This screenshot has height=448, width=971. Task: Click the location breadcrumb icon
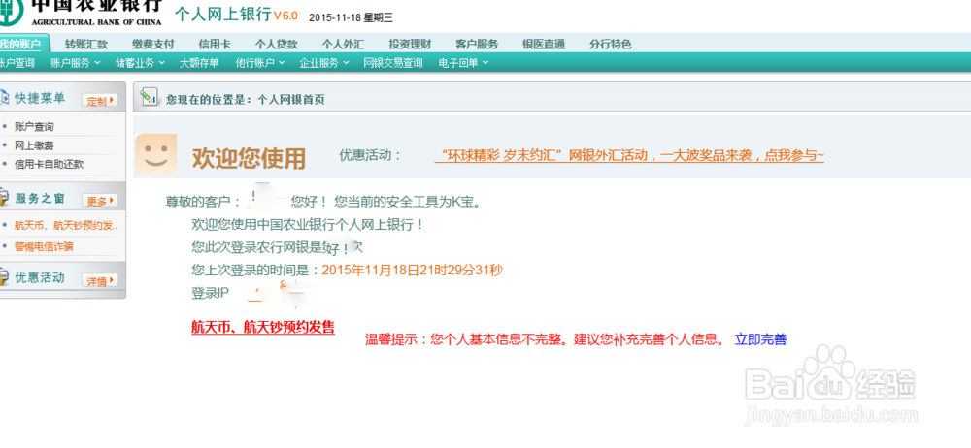point(149,97)
